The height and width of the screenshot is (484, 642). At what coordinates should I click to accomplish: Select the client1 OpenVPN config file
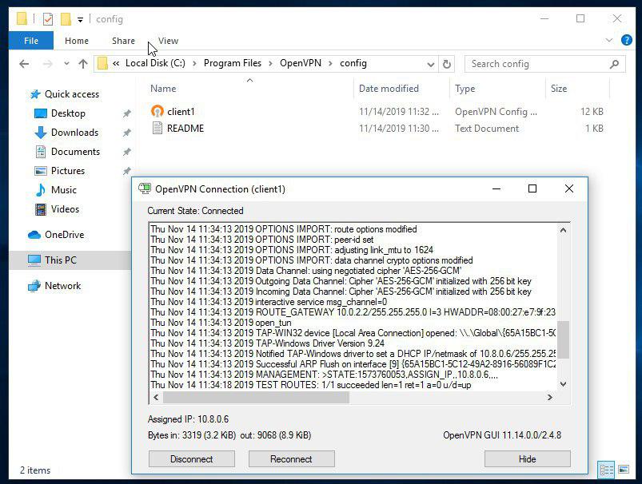click(x=181, y=111)
